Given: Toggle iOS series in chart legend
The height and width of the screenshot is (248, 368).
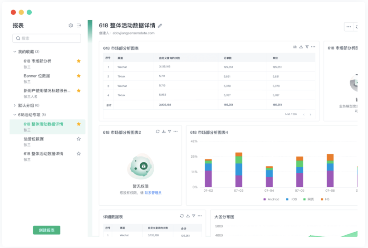Looking at the screenshot, I should [291, 199].
